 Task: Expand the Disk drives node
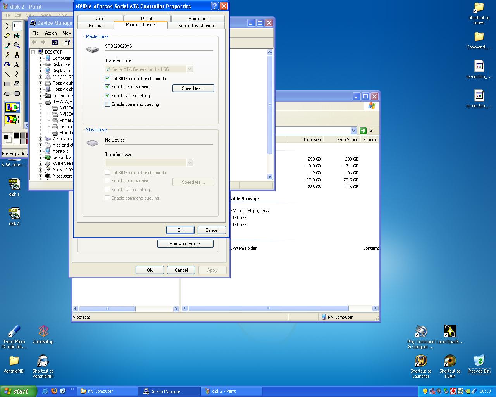coord(40,64)
